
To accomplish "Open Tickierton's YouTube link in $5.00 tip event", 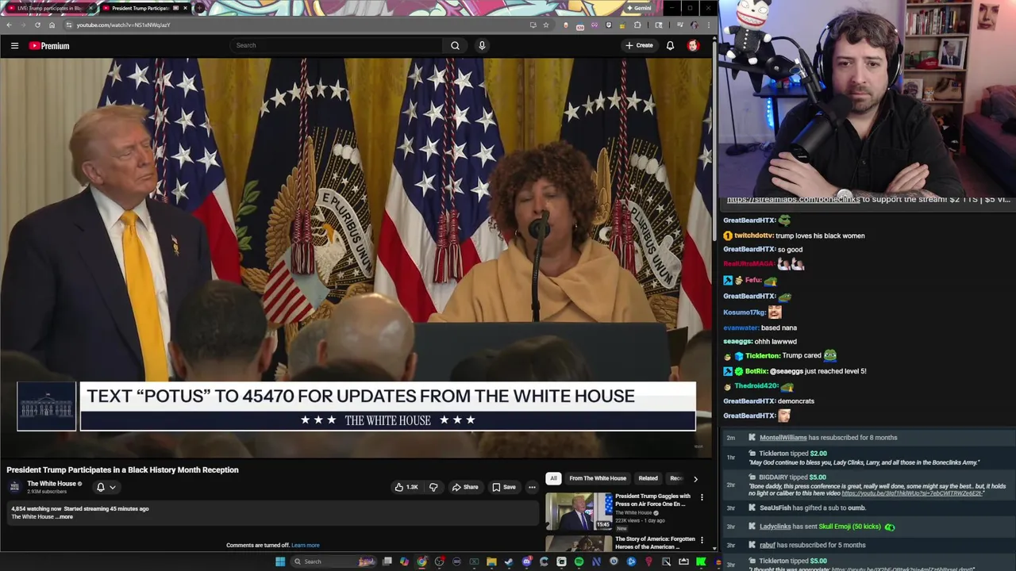I will click(x=902, y=569).
